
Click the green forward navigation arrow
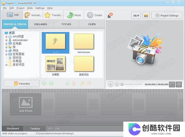tap(51, 83)
